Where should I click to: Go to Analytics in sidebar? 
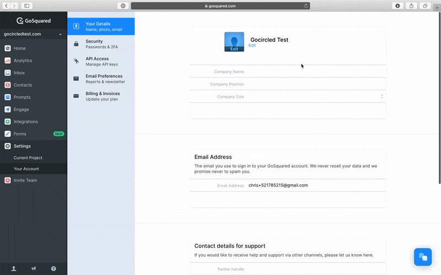point(23,61)
